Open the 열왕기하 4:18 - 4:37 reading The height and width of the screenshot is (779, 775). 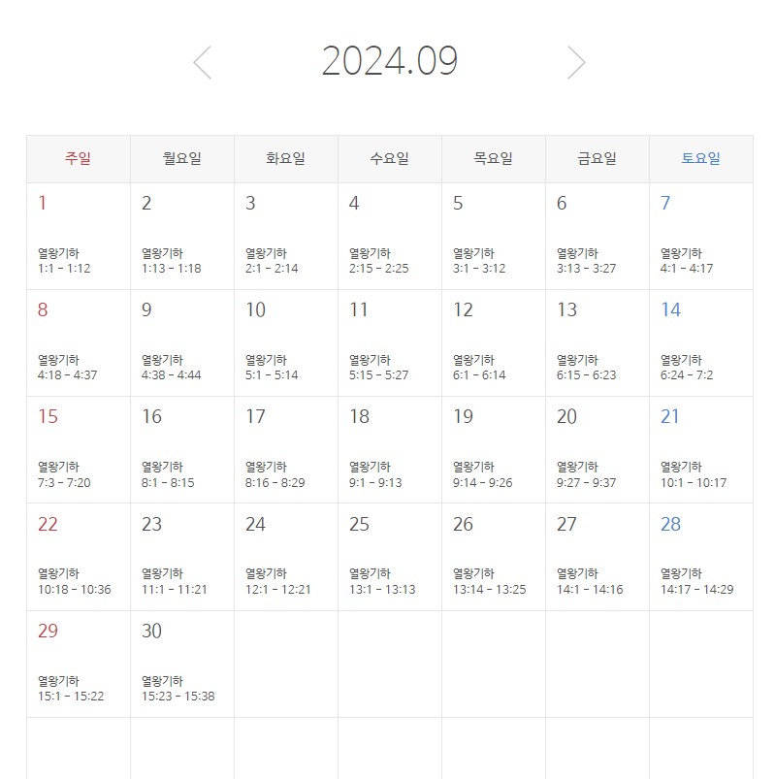[67, 368]
